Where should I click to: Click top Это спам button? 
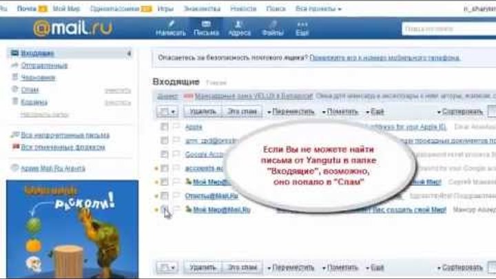click(x=242, y=112)
